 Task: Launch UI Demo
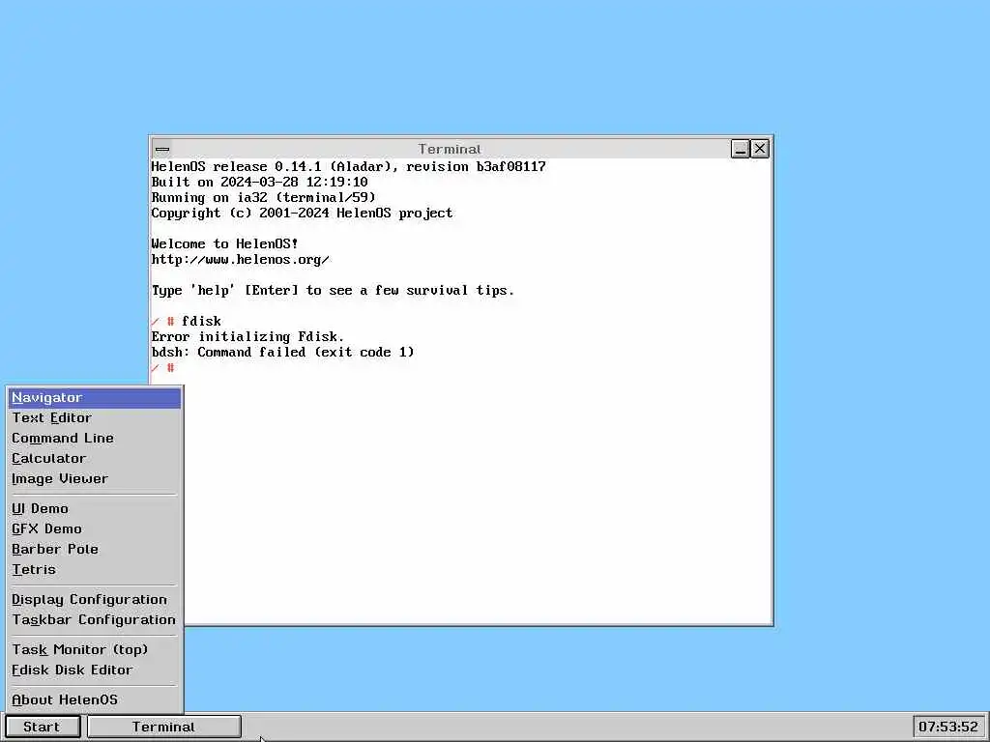pos(95,508)
